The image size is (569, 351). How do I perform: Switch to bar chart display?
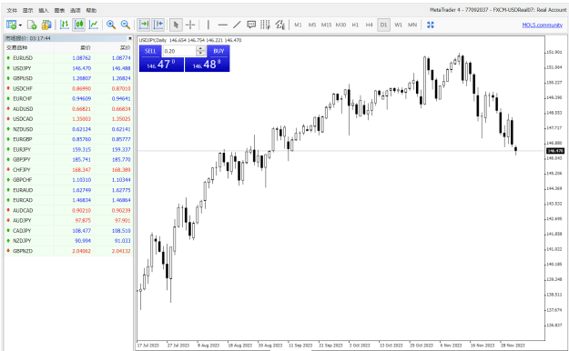(x=65, y=25)
